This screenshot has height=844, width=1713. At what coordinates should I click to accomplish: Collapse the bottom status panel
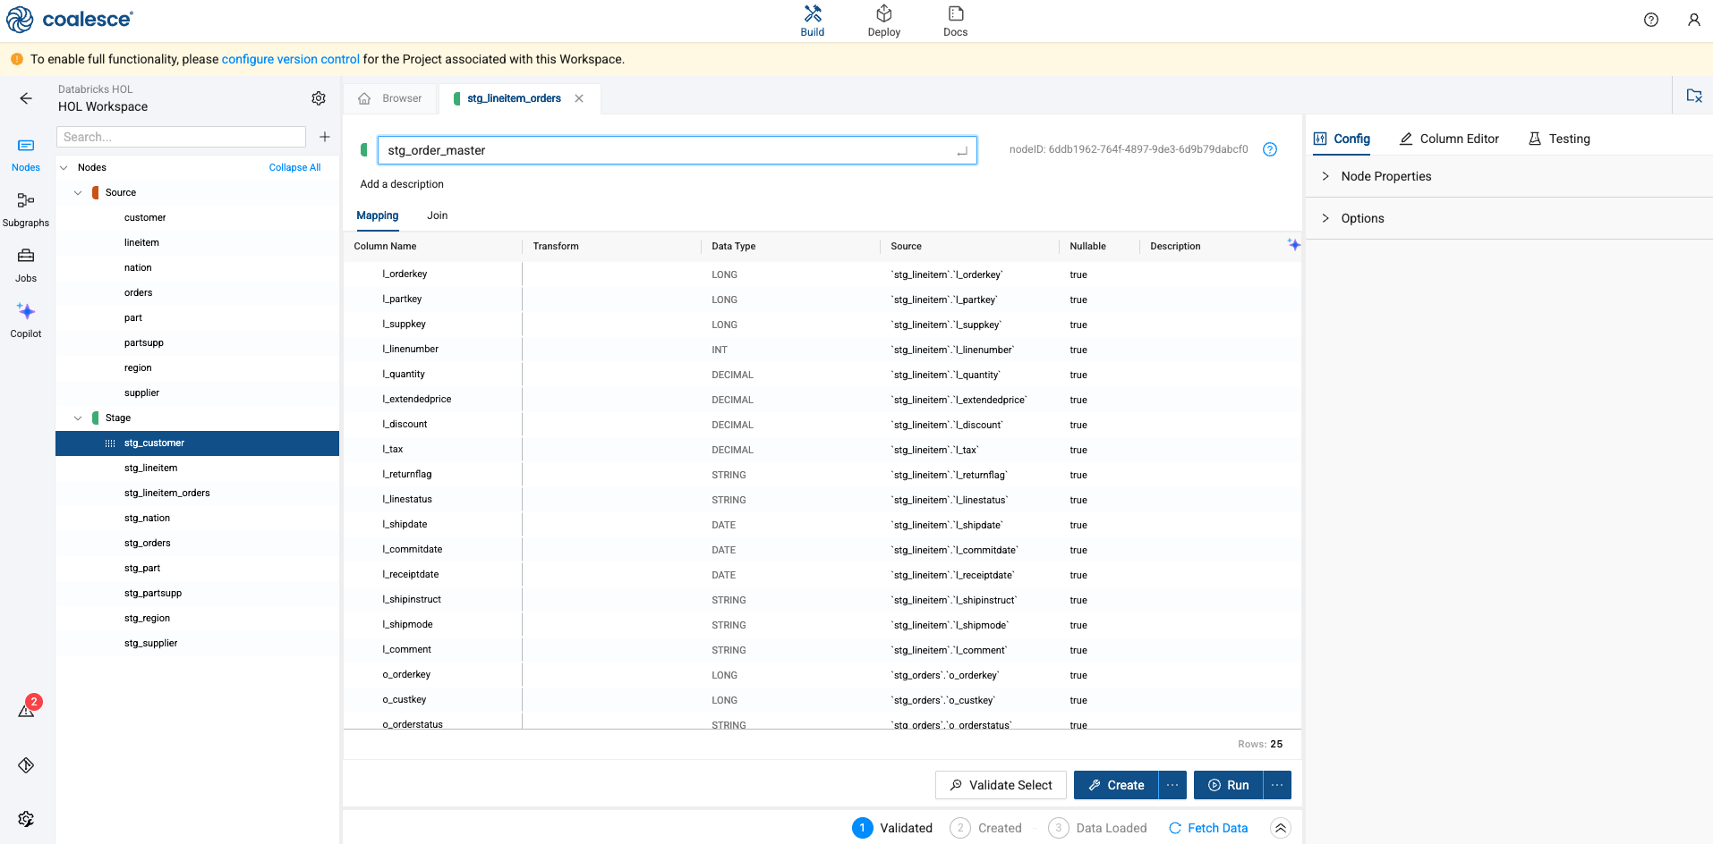(x=1281, y=828)
